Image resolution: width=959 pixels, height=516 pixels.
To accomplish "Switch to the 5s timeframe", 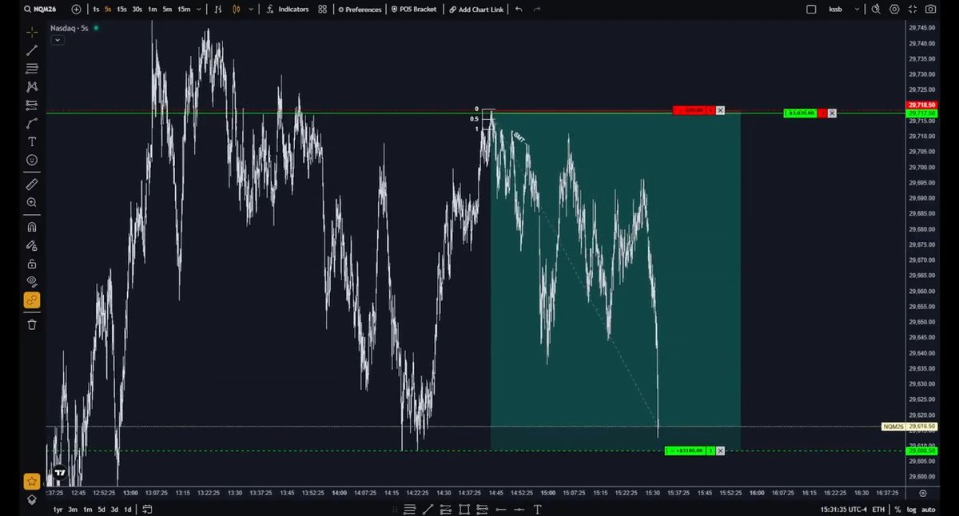I will point(108,10).
